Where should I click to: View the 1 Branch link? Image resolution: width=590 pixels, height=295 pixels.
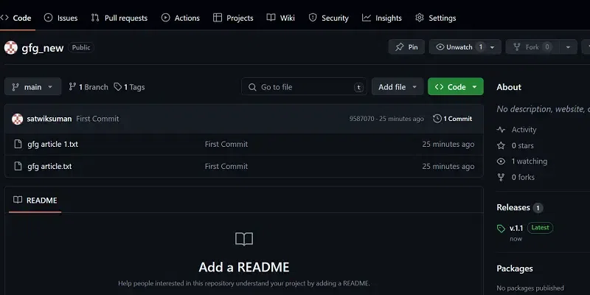[x=88, y=87]
